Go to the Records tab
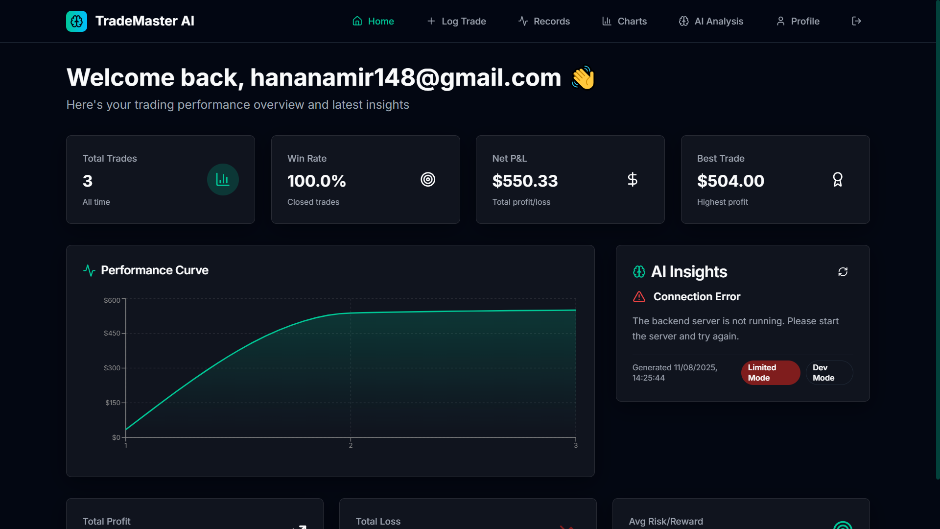 (544, 21)
